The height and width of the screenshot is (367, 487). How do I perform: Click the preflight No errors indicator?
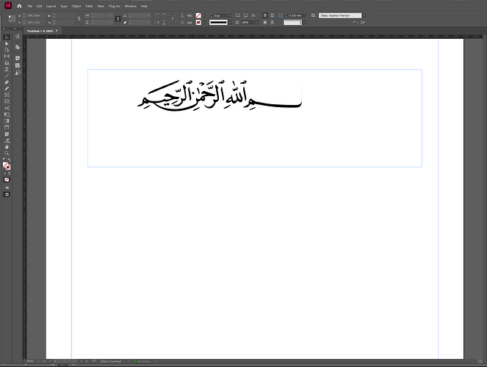(x=143, y=361)
